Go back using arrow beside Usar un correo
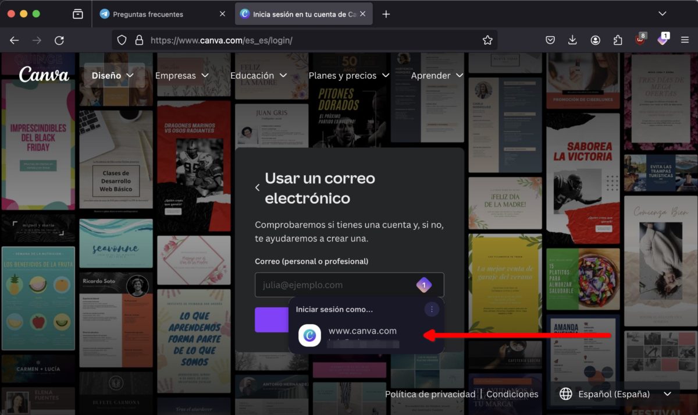The height and width of the screenshot is (415, 698). click(258, 187)
